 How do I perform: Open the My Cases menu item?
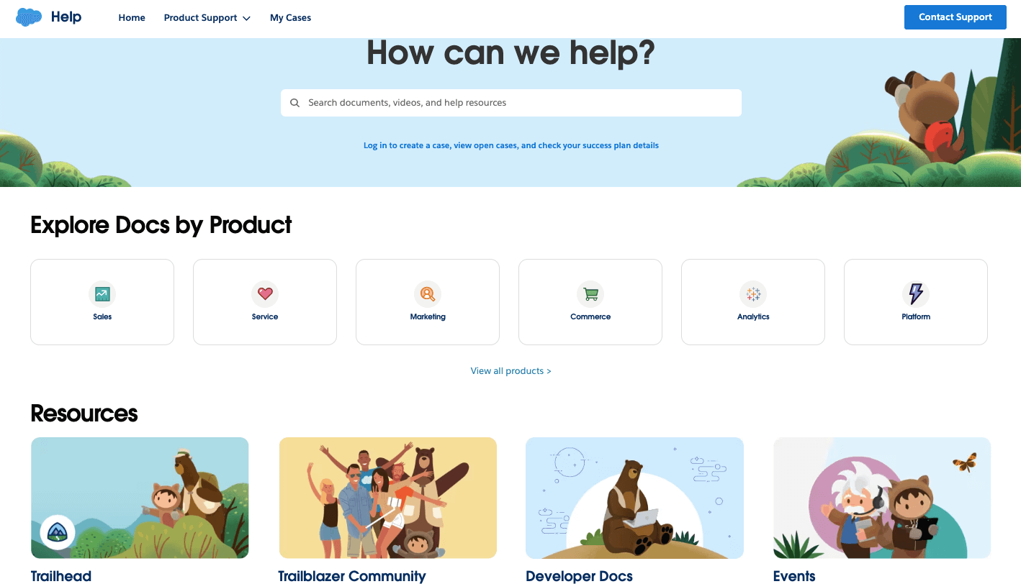pyautogui.click(x=291, y=18)
